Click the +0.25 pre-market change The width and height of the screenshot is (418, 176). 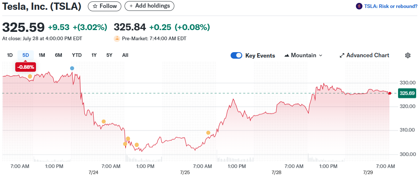pos(160,27)
